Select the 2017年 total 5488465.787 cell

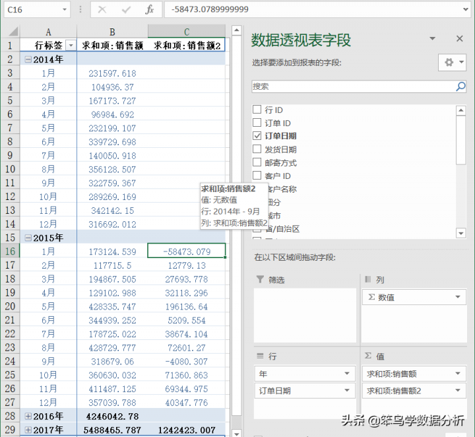pos(112,430)
